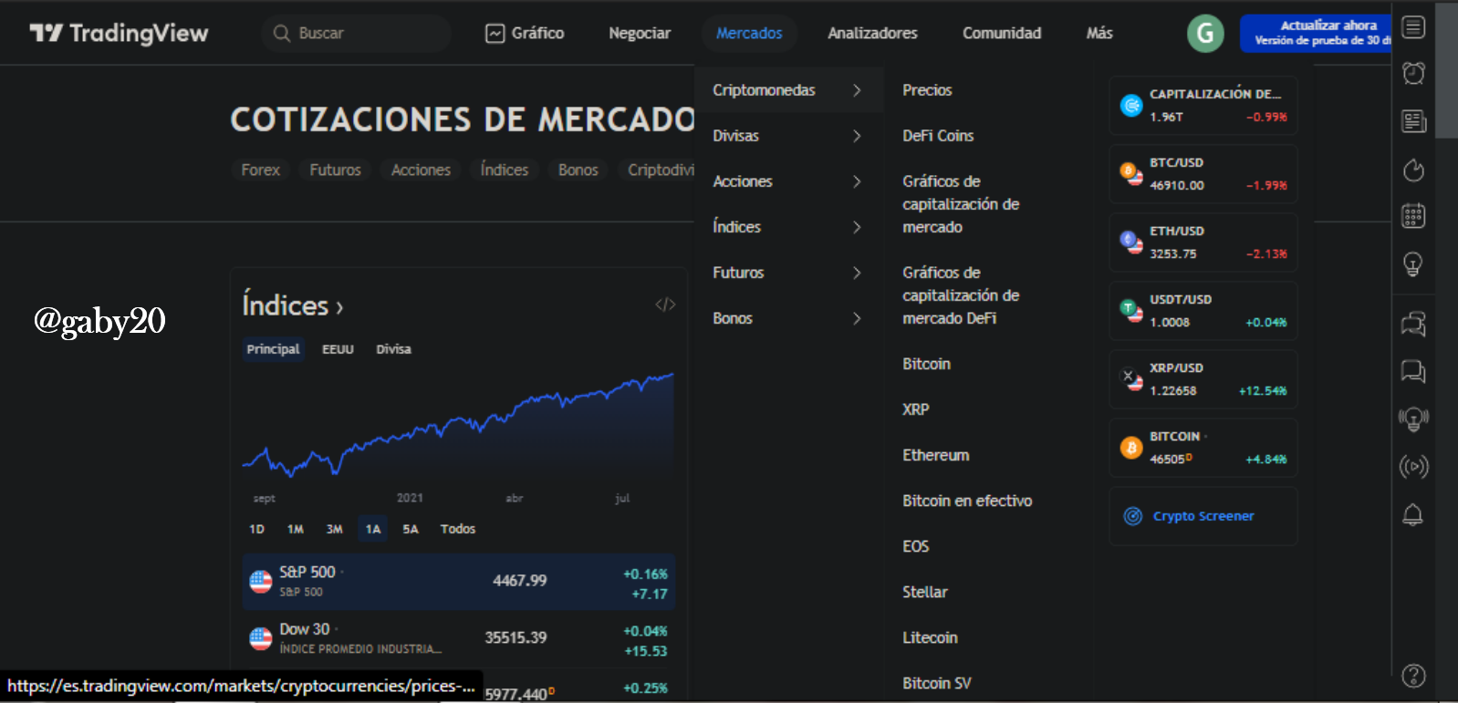Open the hotlists pie icon in sidebar
The height and width of the screenshot is (703, 1458).
tap(1413, 170)
